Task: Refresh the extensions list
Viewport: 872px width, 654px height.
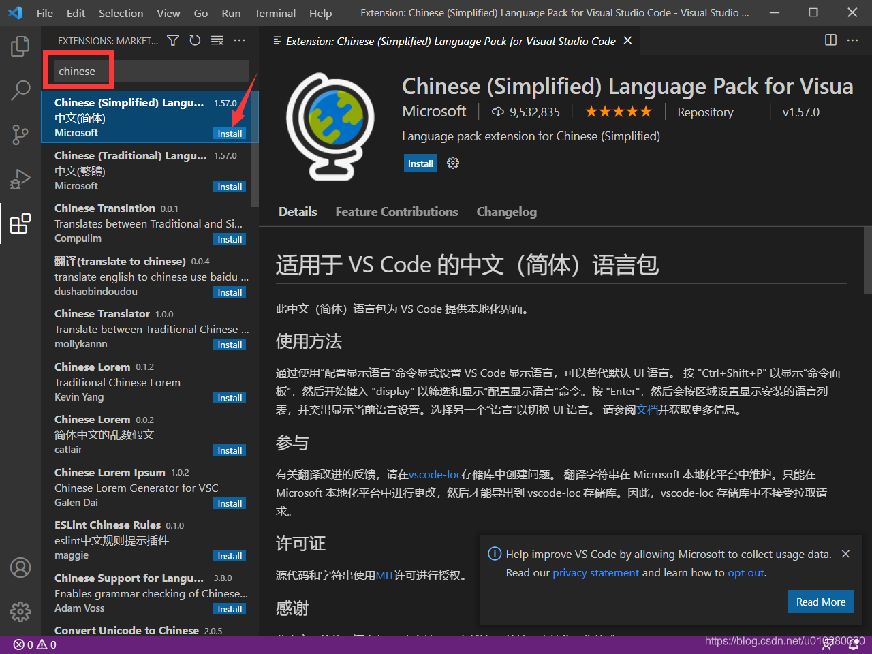Action: (195, 41)
